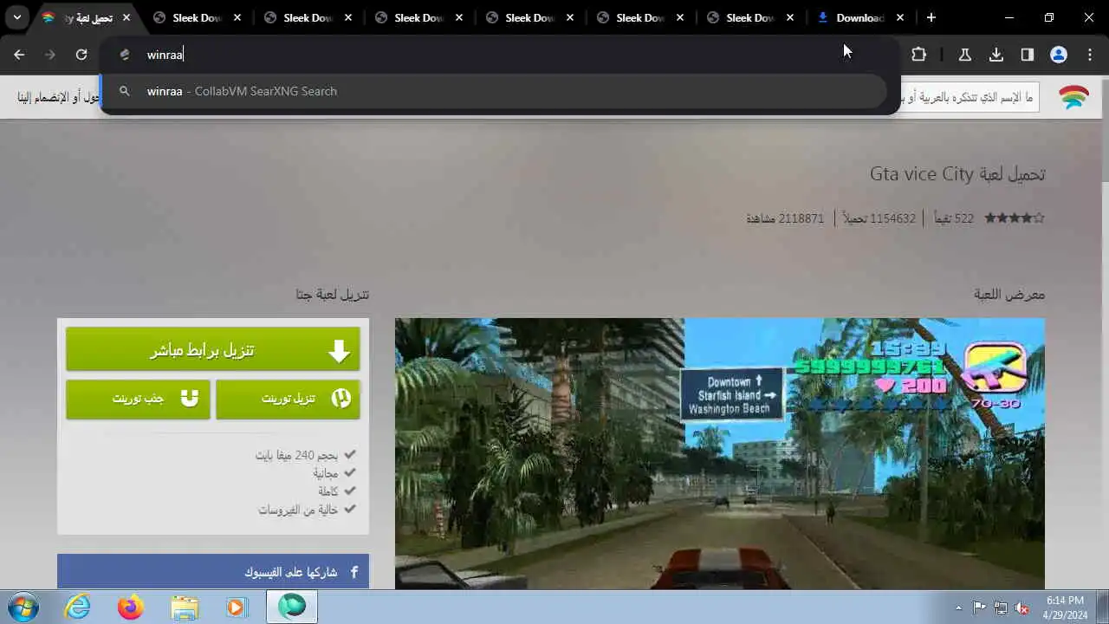The height and width of the screenshot is (624, 1109).
Task: Click the site's Arabic search field
Action: coord(969,97)
